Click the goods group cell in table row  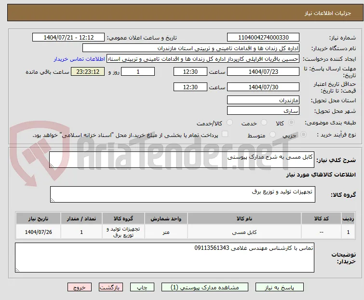pos(123,232)
